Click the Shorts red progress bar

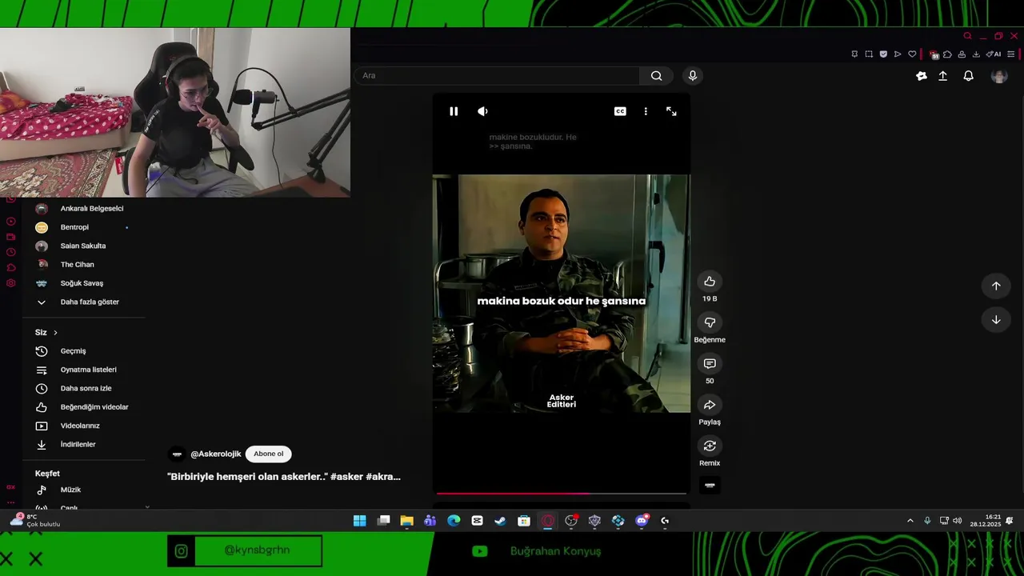(561, 493)
